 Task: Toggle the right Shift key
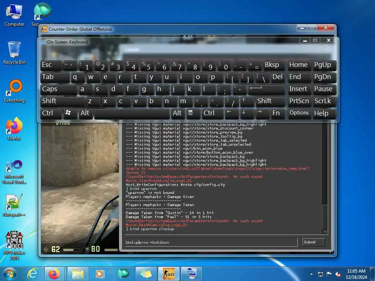pyautogui.click(x=270, y=101)
